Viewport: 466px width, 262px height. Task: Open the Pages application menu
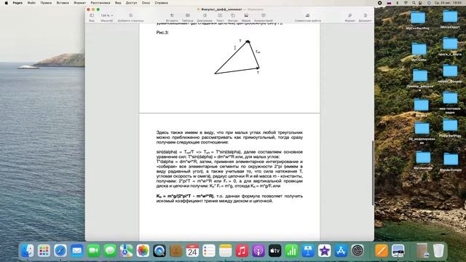click(17, 3)
